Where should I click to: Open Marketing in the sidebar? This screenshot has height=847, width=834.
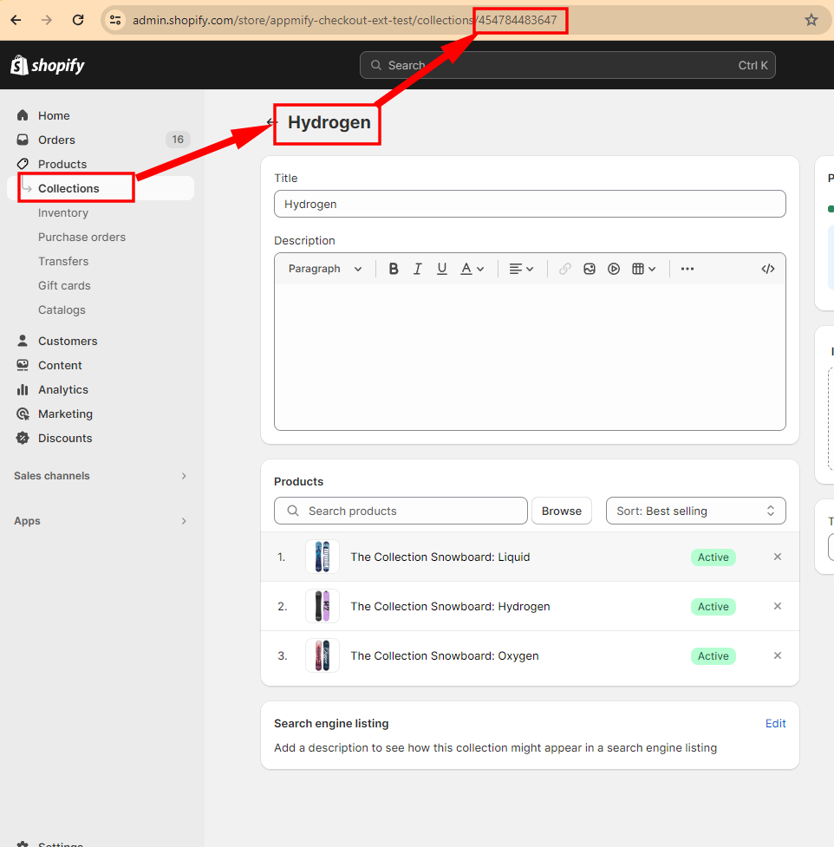point(65,414)
